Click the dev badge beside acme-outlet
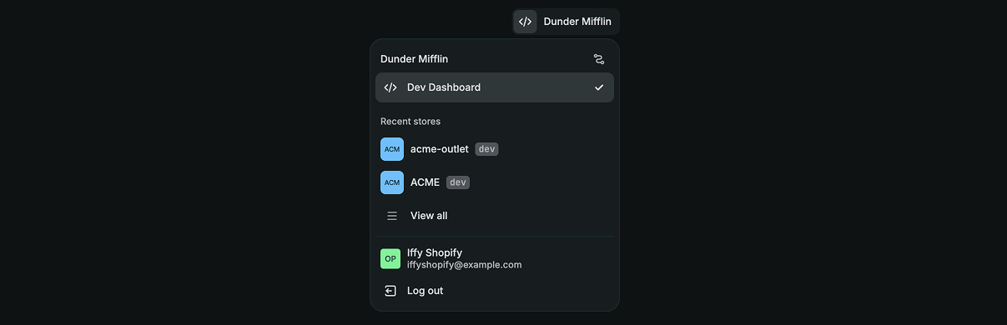 (487, 149)
